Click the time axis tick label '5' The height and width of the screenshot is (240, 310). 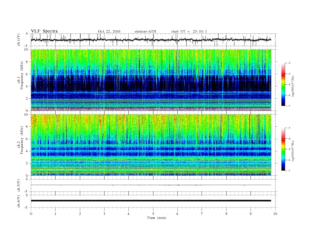[x=153, y=214]
